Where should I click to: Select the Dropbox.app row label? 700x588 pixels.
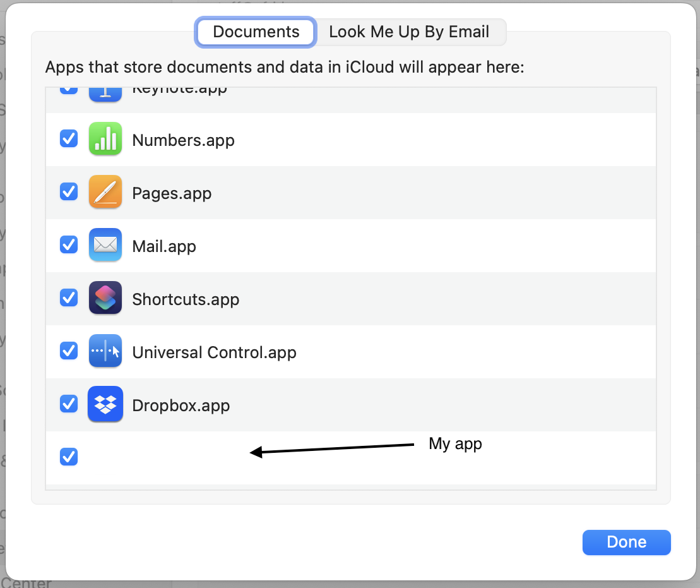(x=181, y=405)
